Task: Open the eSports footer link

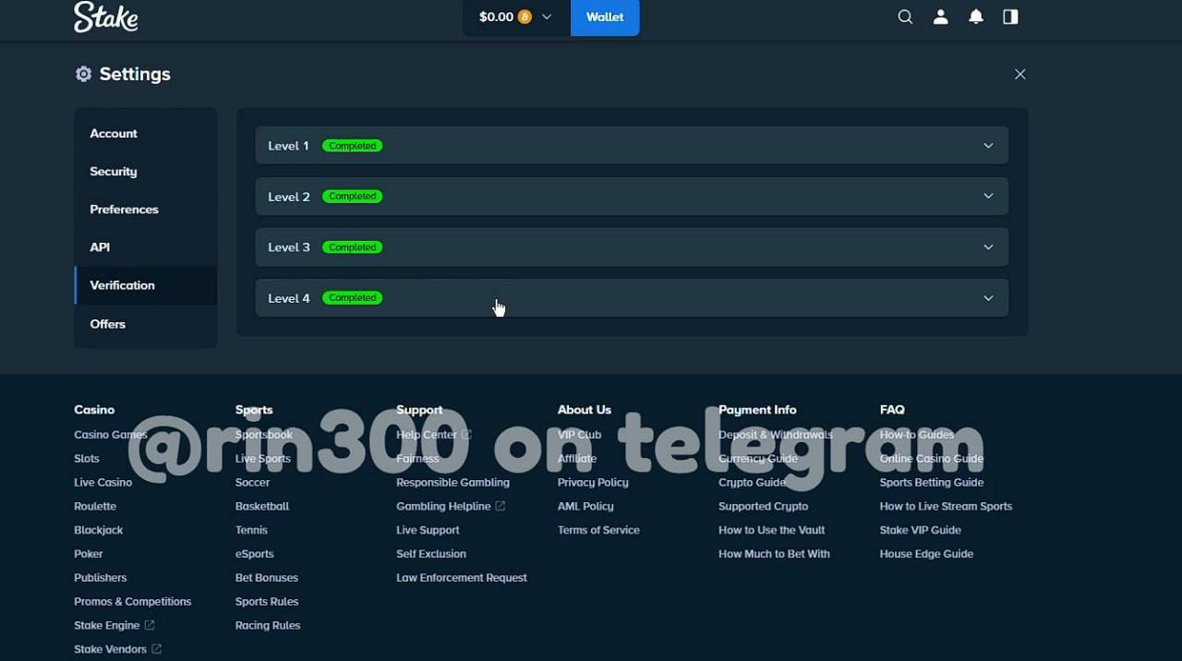Action: [x=254, y=554]
